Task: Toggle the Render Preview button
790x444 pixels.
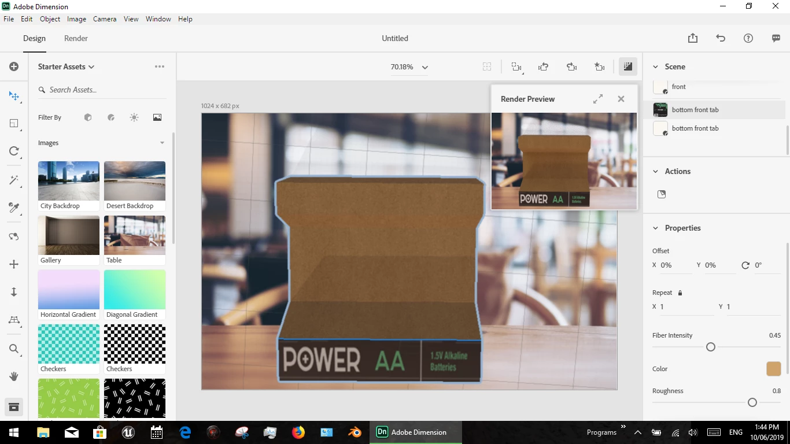Action: click(x=627, y=66)
